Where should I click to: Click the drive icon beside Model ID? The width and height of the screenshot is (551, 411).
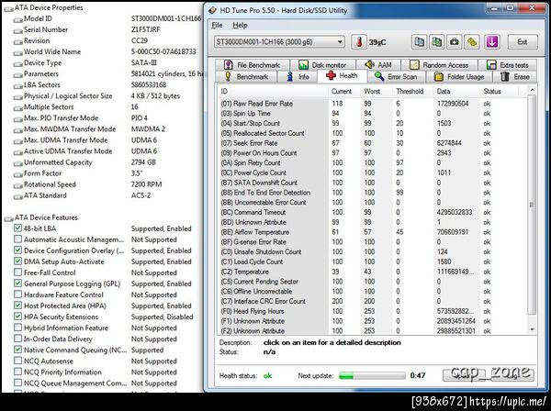(18, 19)
